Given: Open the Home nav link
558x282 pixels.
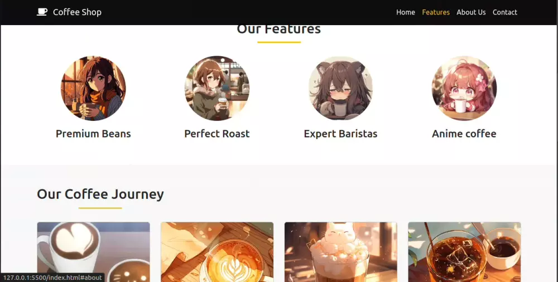Looking at the screenshot, I should (x=406, y=12).
